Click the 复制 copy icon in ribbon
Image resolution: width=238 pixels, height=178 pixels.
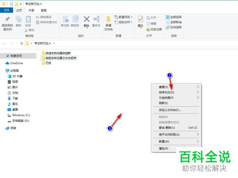pos(19,19)
